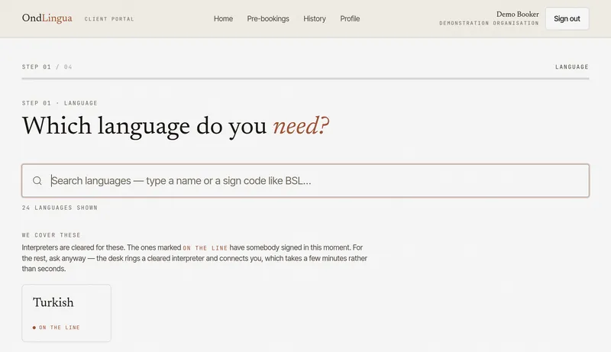Viewport: 611px width, 352px height.
Task: Click the step progress bar
Action: [x=305, y=79]
